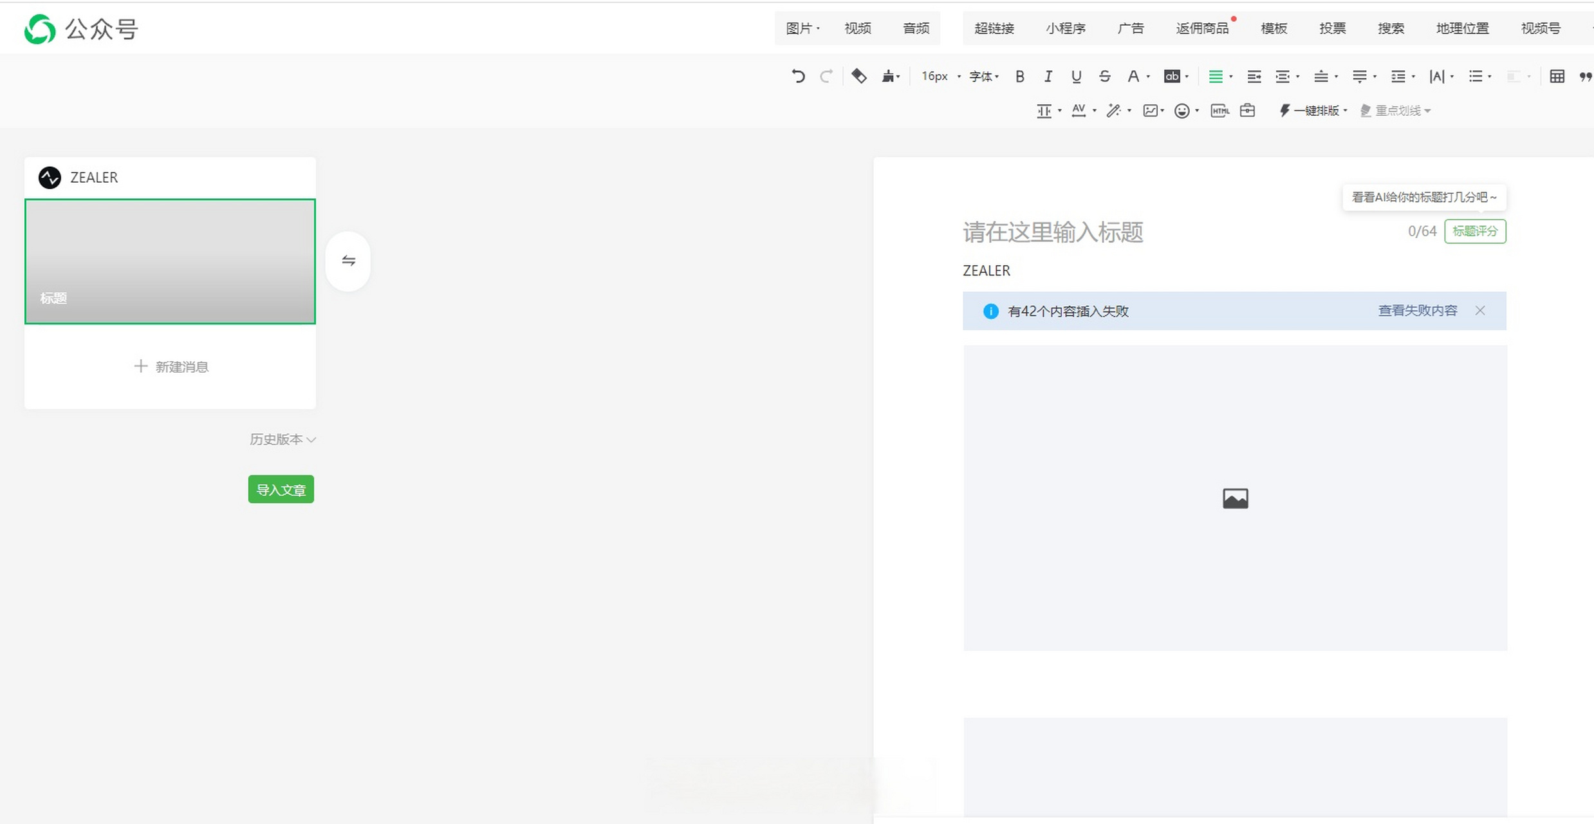
Task: Dismiss the insert-failed notice
Action: tap(1480, 311)
